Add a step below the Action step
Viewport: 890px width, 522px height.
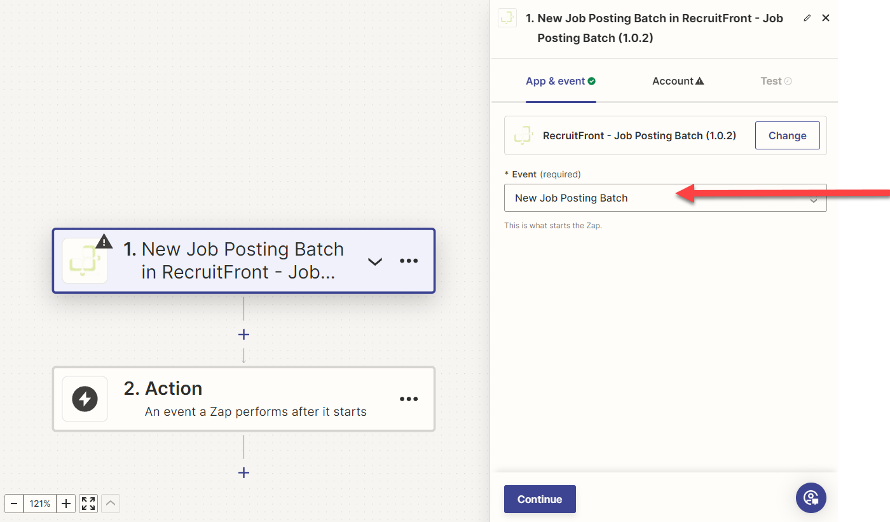point(243,472)
